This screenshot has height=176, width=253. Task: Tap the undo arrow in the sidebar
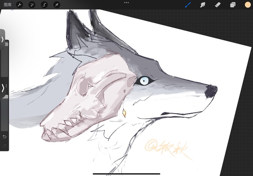click(5, 137)
